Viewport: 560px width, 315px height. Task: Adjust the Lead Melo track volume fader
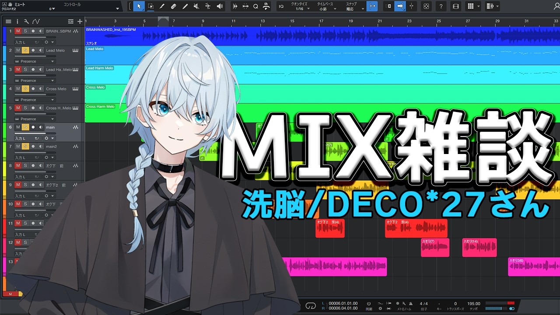tap(35, 56)
